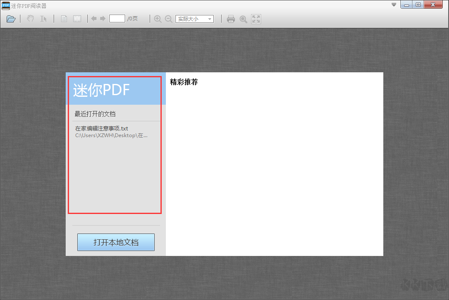The width and height of the screenshot is (449, 300).
Task: Open the main menu via the title bar arrow
Action: [393, 5]
